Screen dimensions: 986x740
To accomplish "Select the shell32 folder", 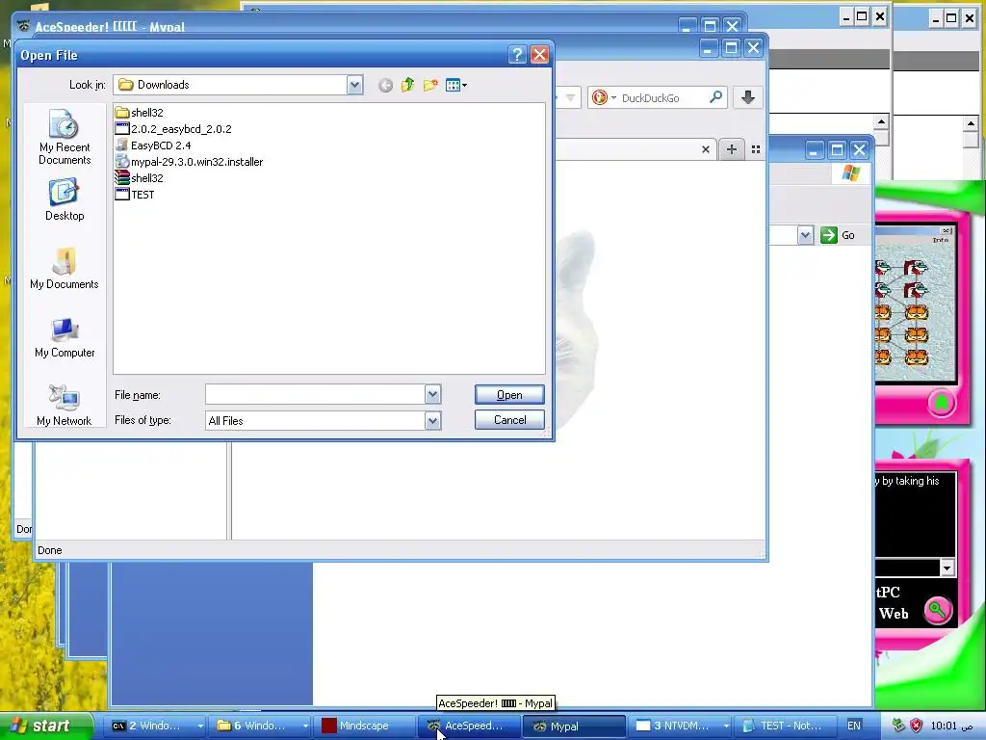I will (x=139, y=113).
